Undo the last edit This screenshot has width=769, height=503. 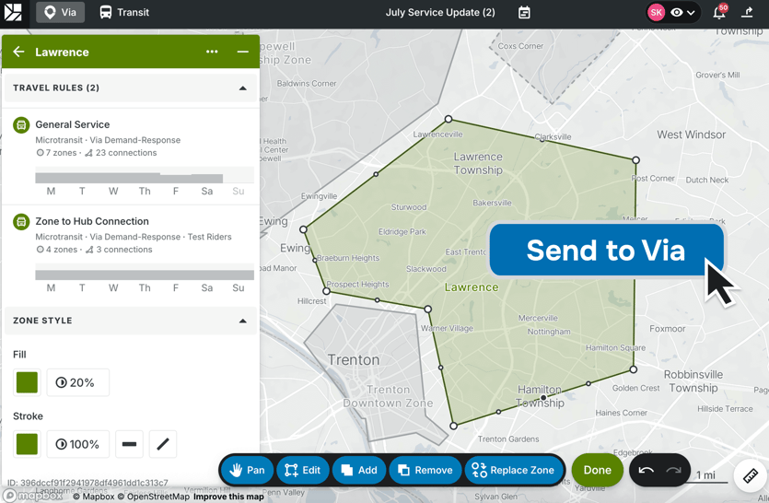(x=646, y=470)
